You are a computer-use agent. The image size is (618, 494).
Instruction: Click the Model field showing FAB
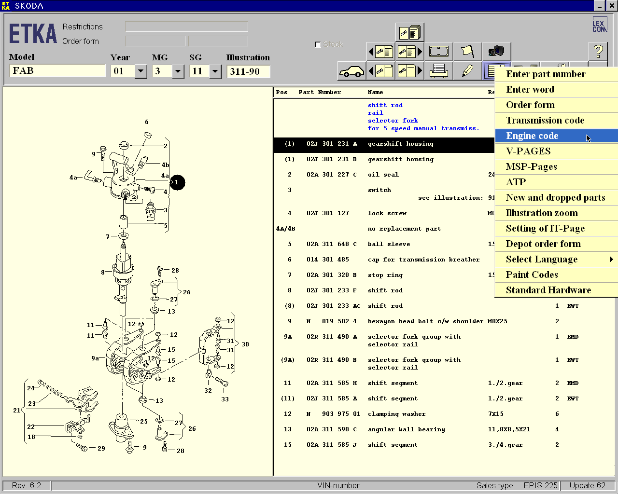(x=57, y=71)
